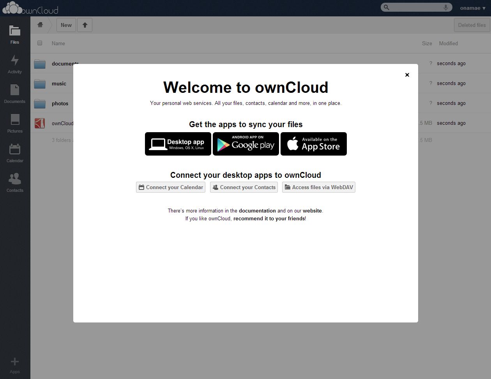Viewport: 491px width, 379px height.
Task: Open the Pictures app in sidebar
Action: point(15,123)
